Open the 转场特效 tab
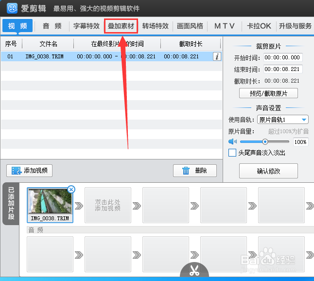The width and height of the screenshot is (314, 281). click(x=156, y=26)
